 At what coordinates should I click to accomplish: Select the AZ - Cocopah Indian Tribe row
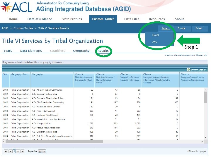[x=103, y=94]
